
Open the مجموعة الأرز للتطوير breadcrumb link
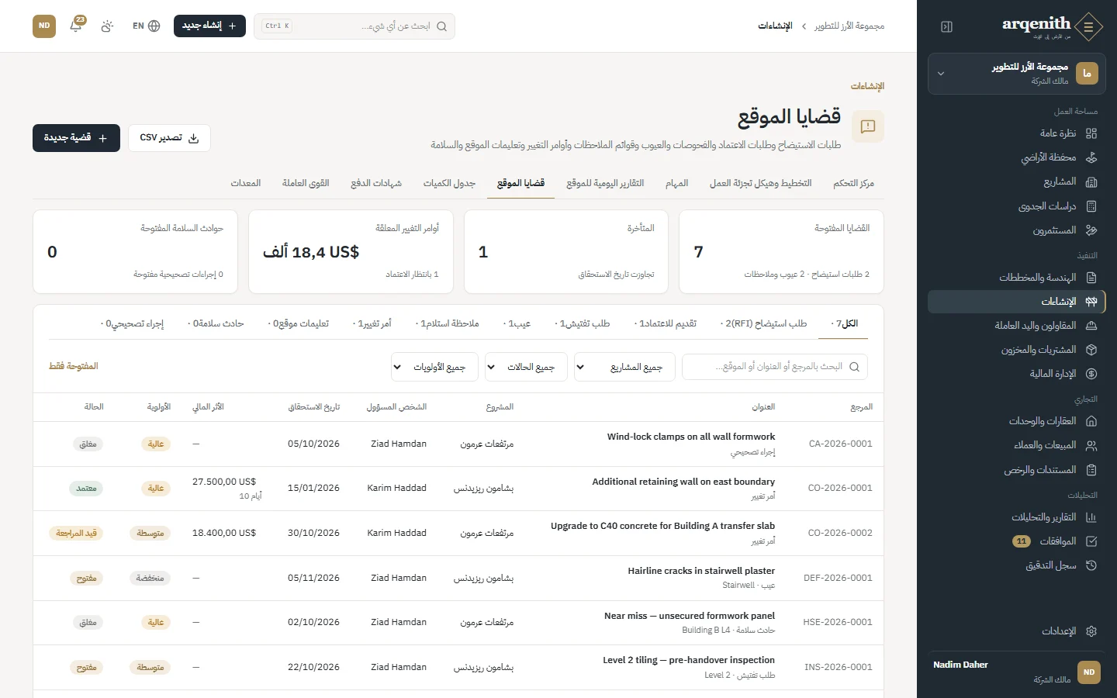pos(849,26)
